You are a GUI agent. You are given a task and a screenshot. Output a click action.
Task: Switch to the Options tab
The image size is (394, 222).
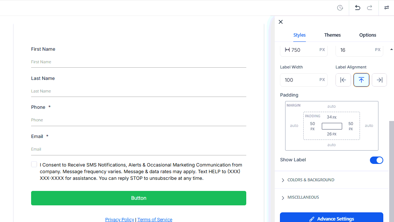click(367, 35)
